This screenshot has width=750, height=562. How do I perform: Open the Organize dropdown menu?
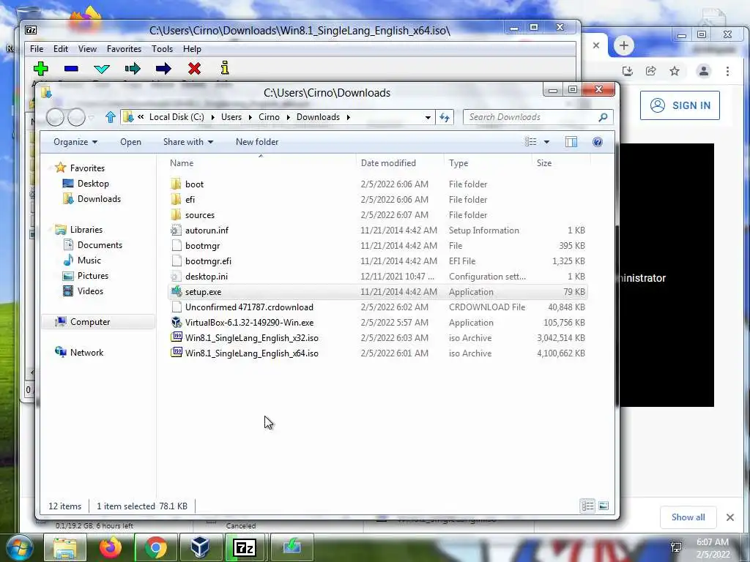pyautogui.click(x=75, y=142)
